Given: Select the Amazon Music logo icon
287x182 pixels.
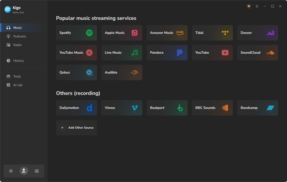Looking at the screenshot, I should [180, 33].
